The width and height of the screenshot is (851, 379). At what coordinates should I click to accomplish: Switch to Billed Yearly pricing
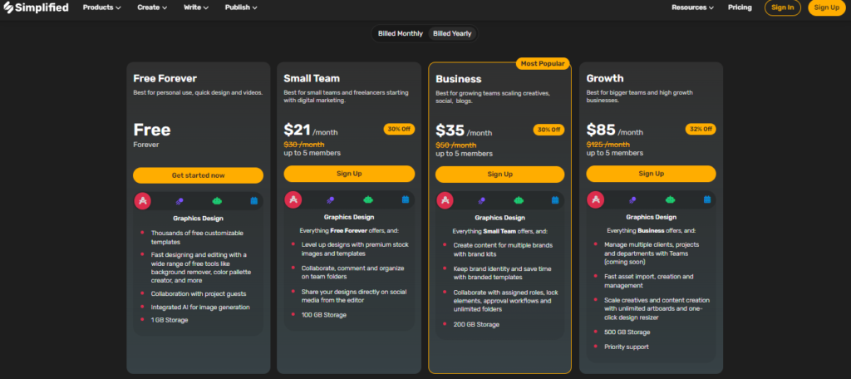(x=452, y=34)
